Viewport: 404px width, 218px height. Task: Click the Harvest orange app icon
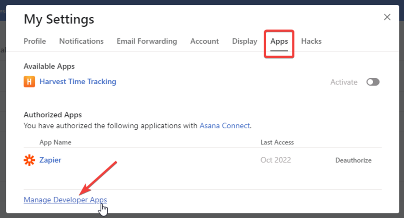point(29,82)
